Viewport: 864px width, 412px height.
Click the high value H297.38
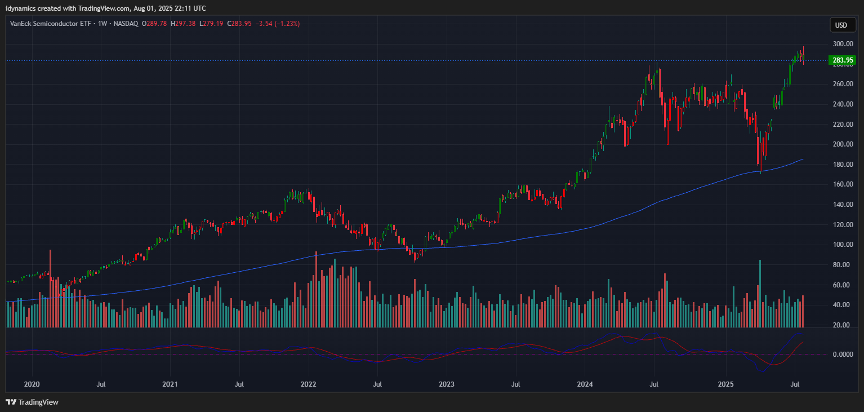[182, 24]
